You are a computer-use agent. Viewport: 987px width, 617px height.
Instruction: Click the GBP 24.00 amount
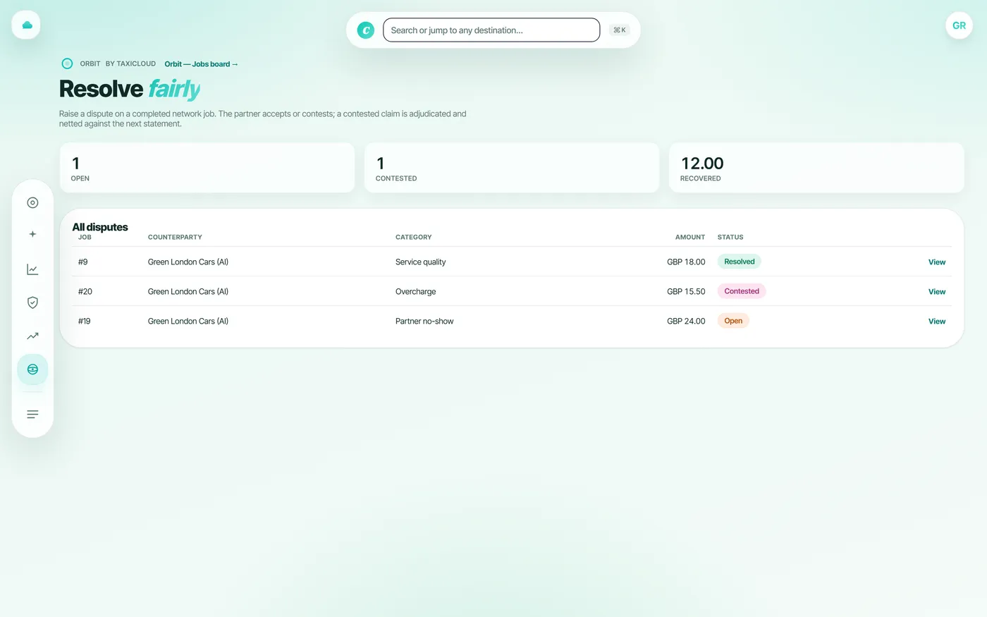coord(686,322)
